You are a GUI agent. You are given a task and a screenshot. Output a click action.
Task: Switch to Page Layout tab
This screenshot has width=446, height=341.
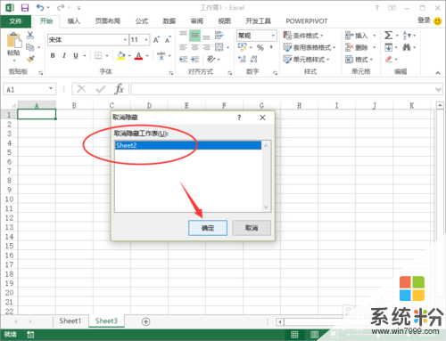[x=108, y=21]
